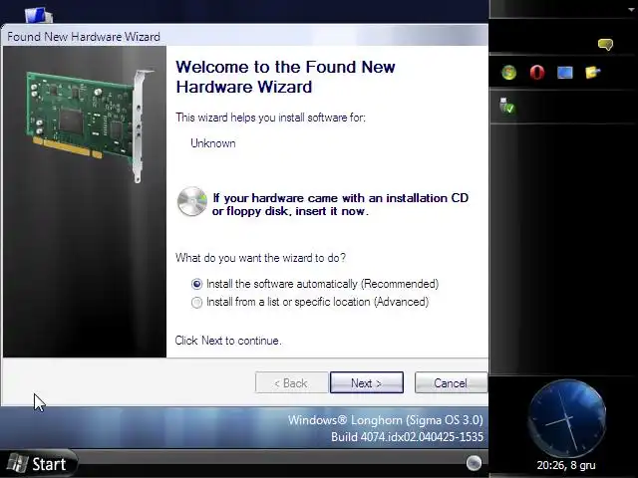Image resolution: width=638 pixels, height=478 pixels.
Task: Click the Found New Hardware Wizard title bar
Action: (245, 36)
